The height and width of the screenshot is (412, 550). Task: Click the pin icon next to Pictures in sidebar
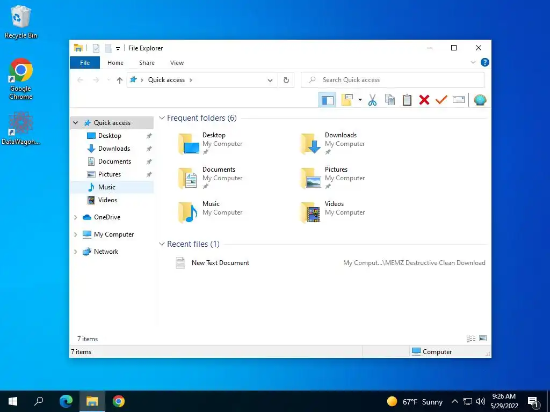coord(149,174)
